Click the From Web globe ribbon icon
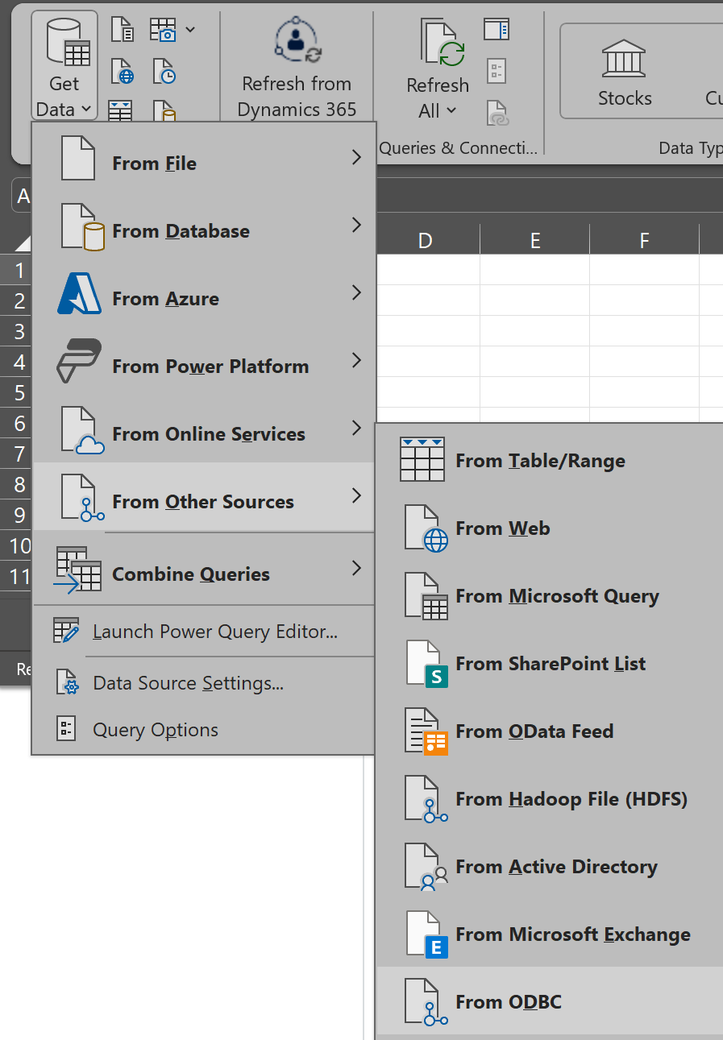The width and height of the screenshot is (723, 1040). [x=123, y=72]
